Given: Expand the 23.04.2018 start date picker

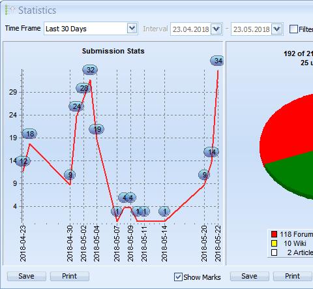Looking at the screenshot, I should [216, 29].
